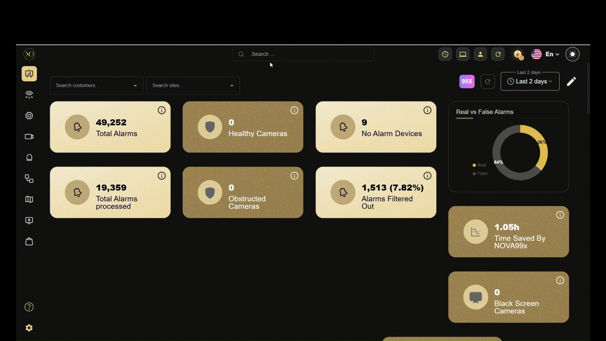Click the magnifier icon in search bar
606x341 pixels.
coord(241,54)
